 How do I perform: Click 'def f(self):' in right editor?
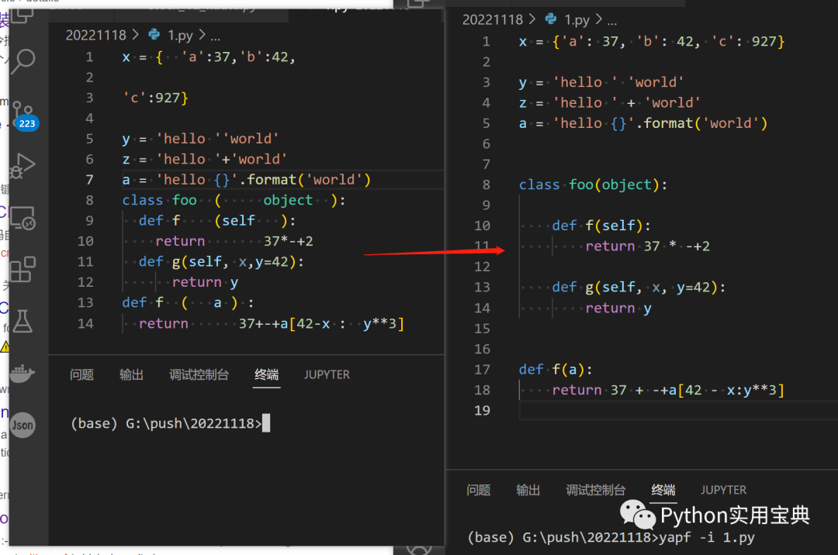pos(601,226)
